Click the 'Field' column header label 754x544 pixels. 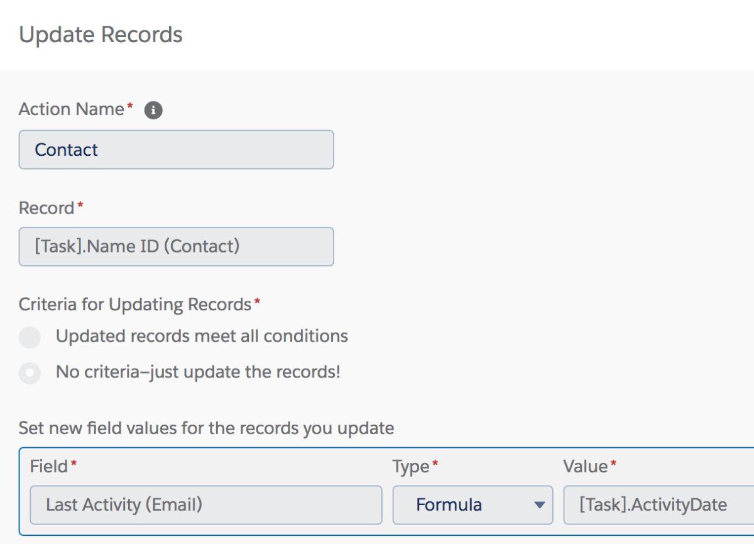coord(48,466)
